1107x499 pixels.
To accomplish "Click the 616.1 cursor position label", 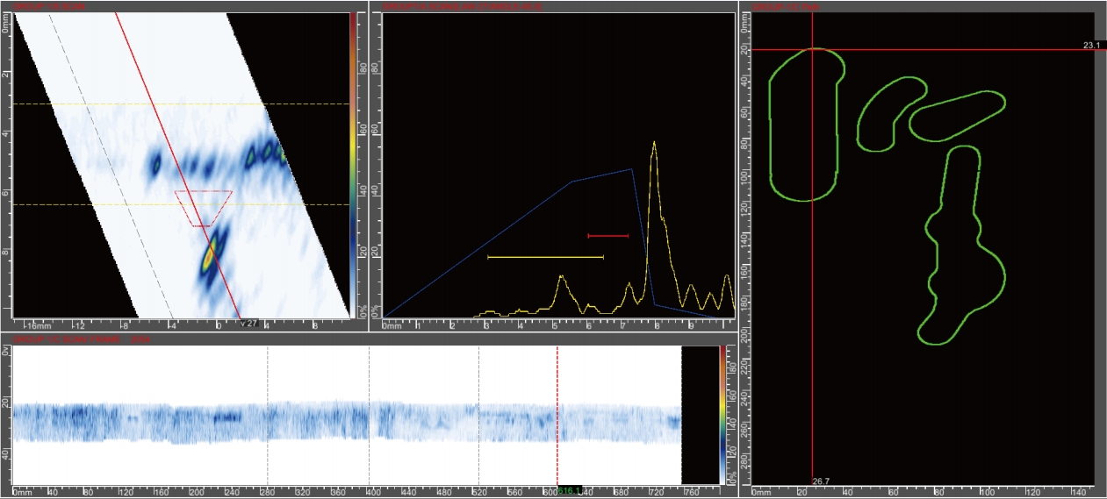I will [569, 490].
